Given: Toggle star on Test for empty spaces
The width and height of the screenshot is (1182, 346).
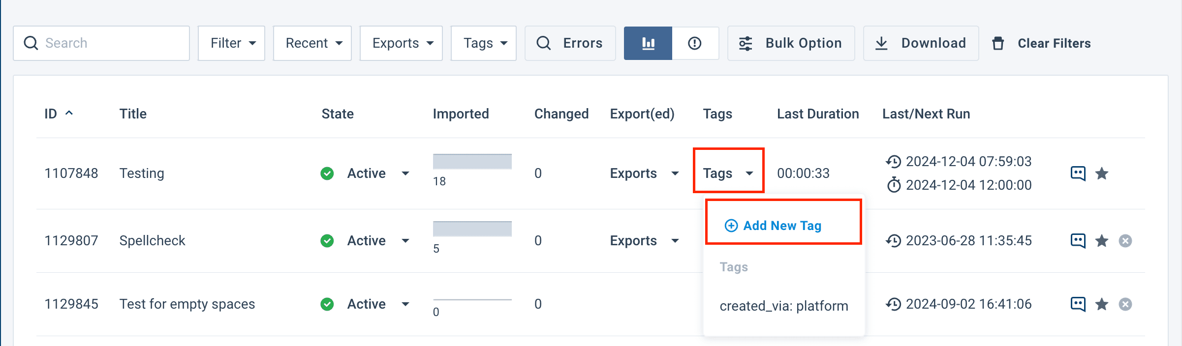Looking at the screenshot, I should 1102,304.
